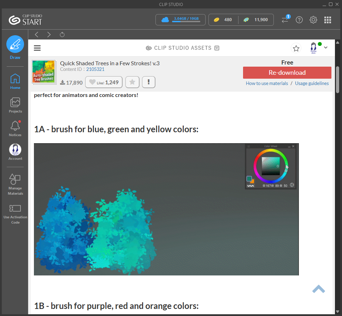Expand the user profile dropdown arrow

pos(326,48)
